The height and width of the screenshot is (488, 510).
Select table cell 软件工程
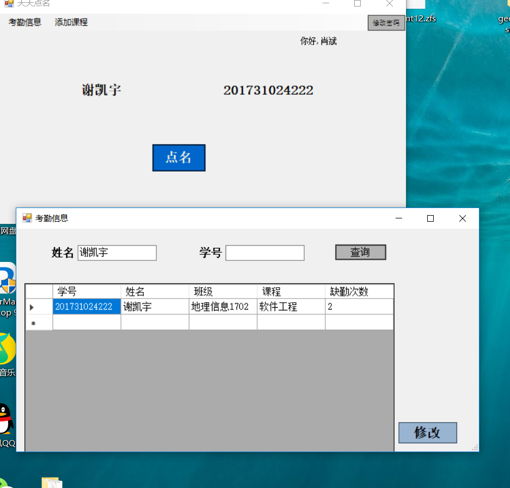click(291, 307)
